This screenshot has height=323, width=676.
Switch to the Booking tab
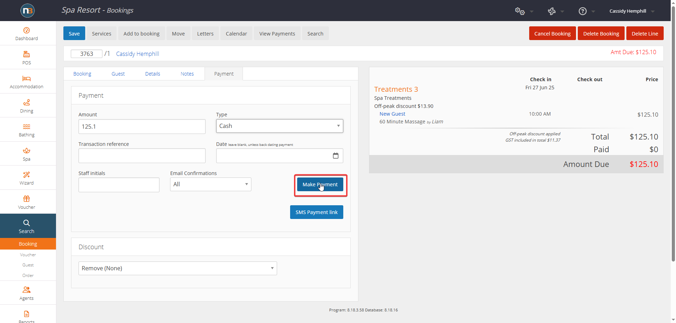[x=82, y=74]
